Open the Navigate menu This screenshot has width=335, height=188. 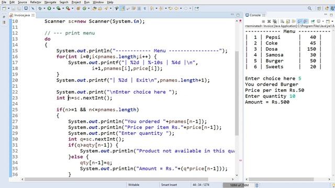(50, 2)
